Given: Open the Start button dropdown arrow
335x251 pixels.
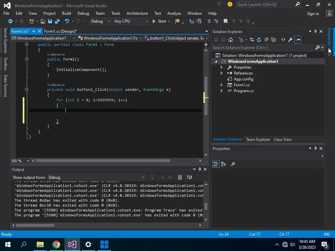Looking at the screenshot, I should [169, 21].
